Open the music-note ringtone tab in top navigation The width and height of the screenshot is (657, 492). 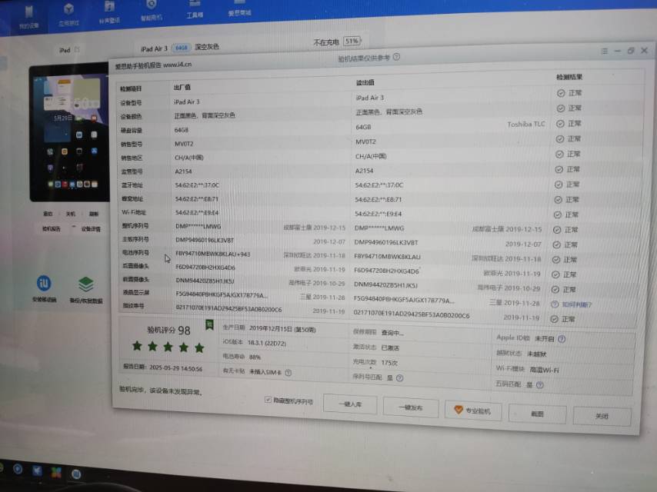pyautogui.click(x=109, y=12)
